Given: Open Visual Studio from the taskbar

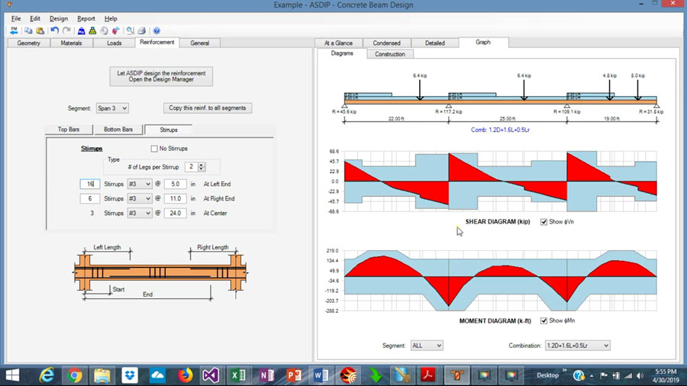Looking at the screenshot, I should coord(211,375).
